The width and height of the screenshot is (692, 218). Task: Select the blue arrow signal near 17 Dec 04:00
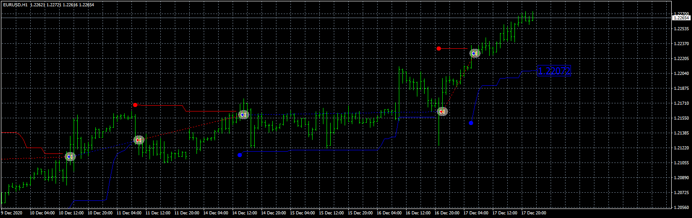click(475, 53)
